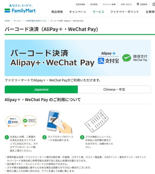Click the WeChat Pay green logo in banner
The height and width of the screenshot is (174, 155).
(x=127, y=58)
